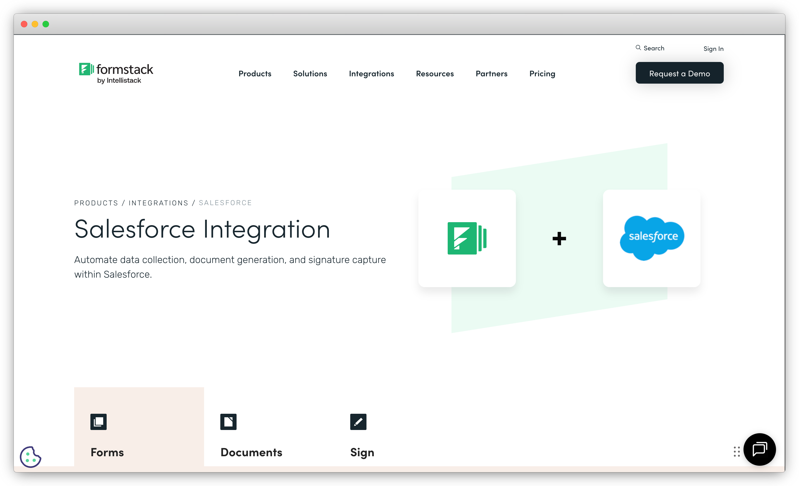Open the chat widget bubble

[759, 450]
